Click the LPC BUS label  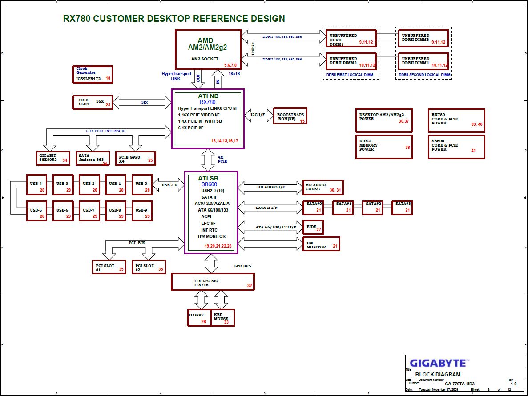242,266
